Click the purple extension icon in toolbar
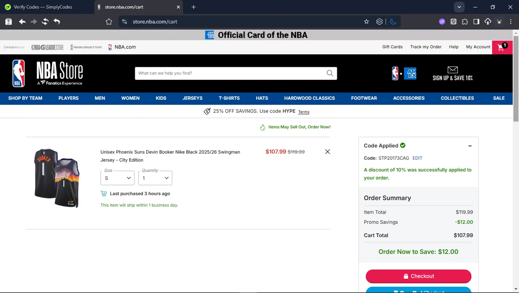The image size is (519, 293). tap(442, 21)
